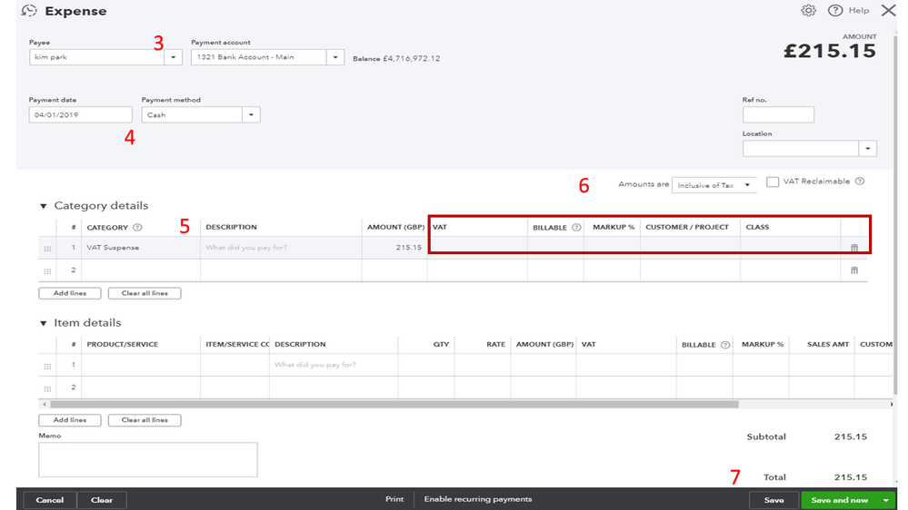Open the Amounts are tax dropdown
The image size is (908, 510).
pyautogui.click(x=714, y=185)
